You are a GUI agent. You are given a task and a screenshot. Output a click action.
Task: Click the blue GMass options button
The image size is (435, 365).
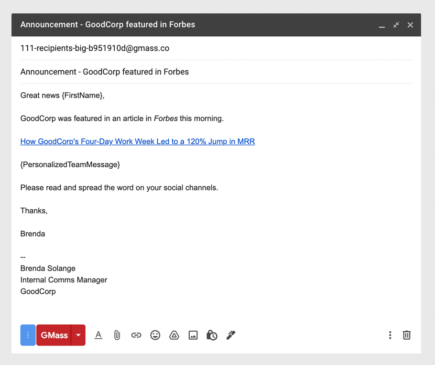click(28, 335)
